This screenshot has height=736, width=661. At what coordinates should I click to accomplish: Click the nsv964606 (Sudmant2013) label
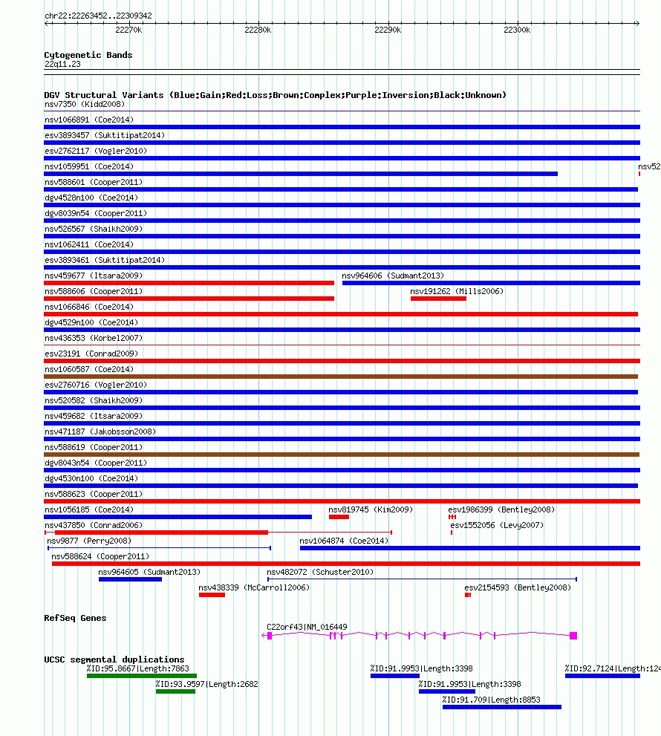(392, 276)
